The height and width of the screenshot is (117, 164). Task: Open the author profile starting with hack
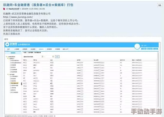pos(14,9)
